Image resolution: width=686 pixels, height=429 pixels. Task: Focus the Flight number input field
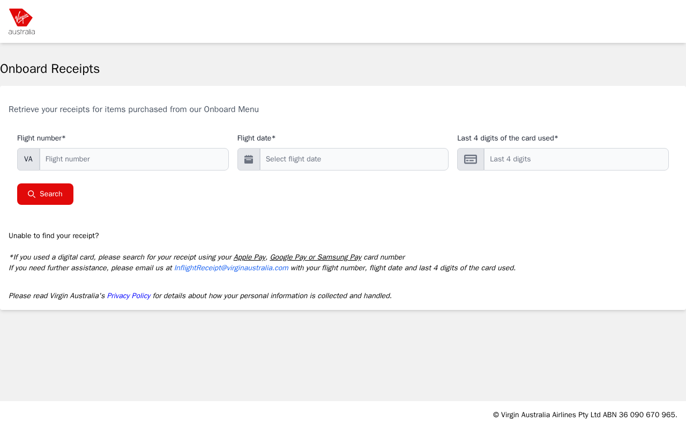(134, 159)
